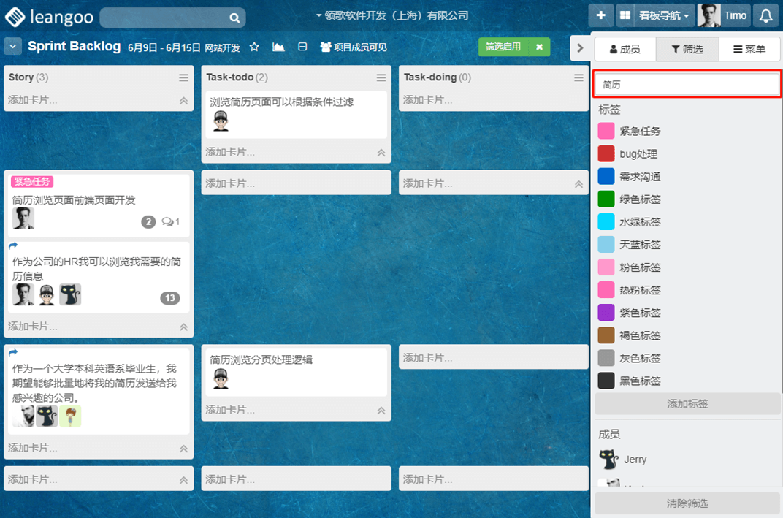
Task: Click the 清除筛选 button
Action: [687, 503]
